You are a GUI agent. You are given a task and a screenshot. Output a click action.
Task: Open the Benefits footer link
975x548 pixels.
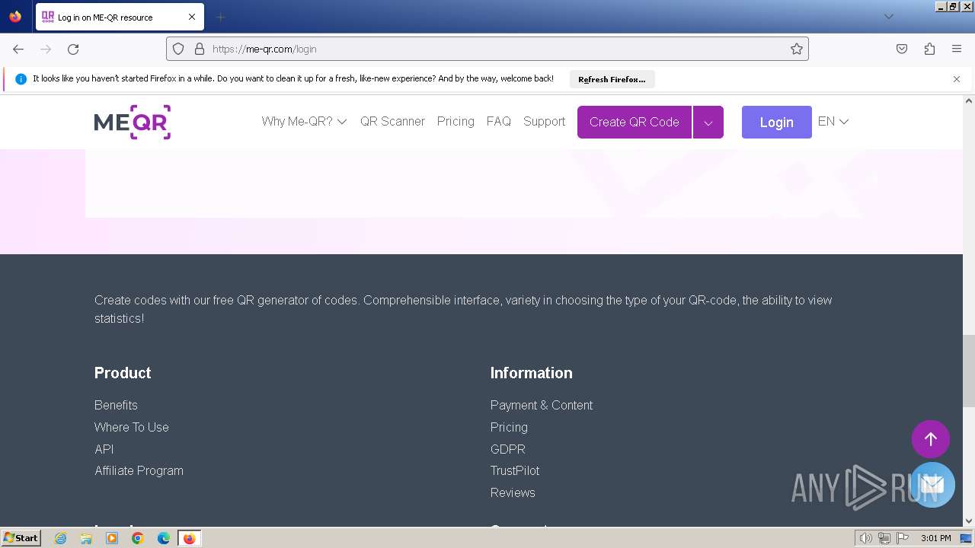pyautogui.click(x=116, y=405)
